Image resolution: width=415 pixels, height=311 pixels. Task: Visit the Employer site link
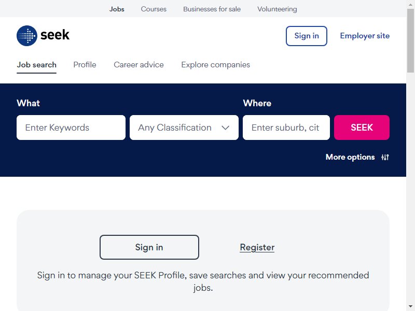point(365,36)
